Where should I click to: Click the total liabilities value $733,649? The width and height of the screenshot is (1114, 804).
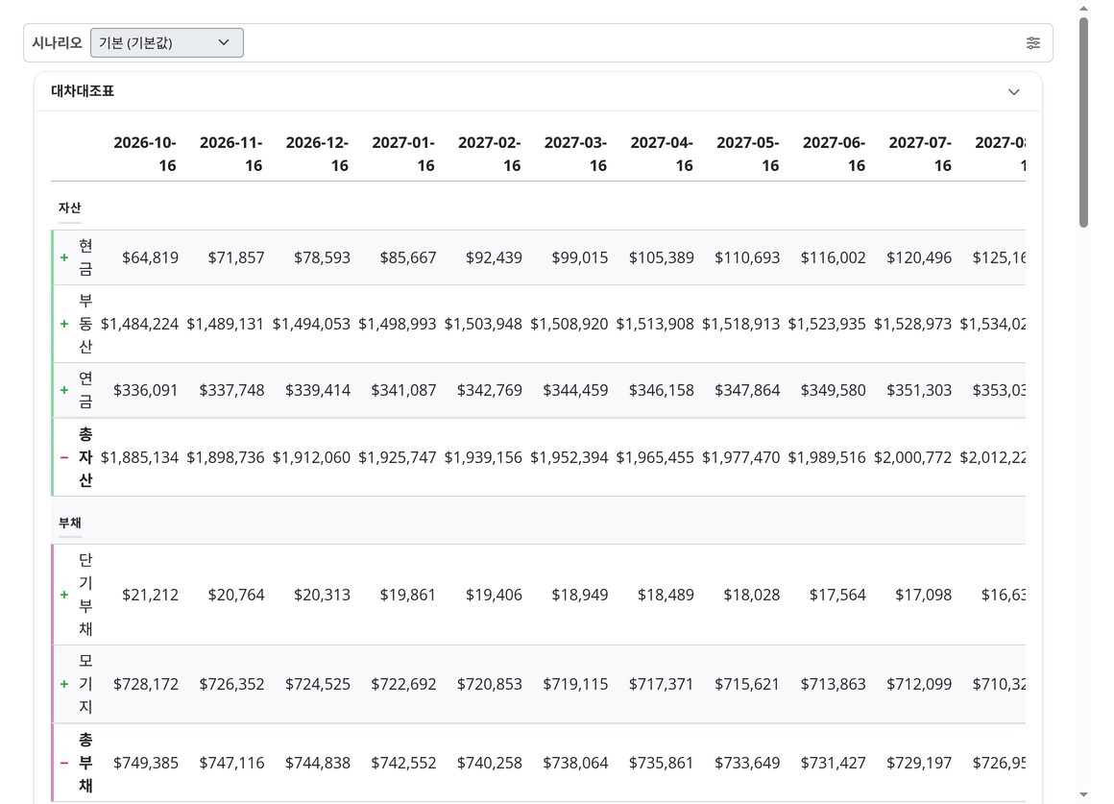747,763
